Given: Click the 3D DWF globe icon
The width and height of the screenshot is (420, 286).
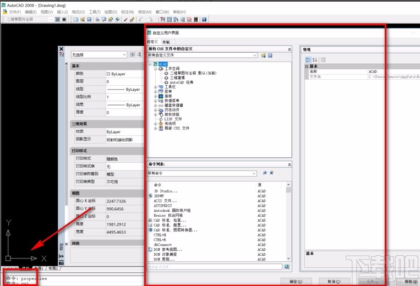Looking at the screenshot, I should (x=117, y=19).
